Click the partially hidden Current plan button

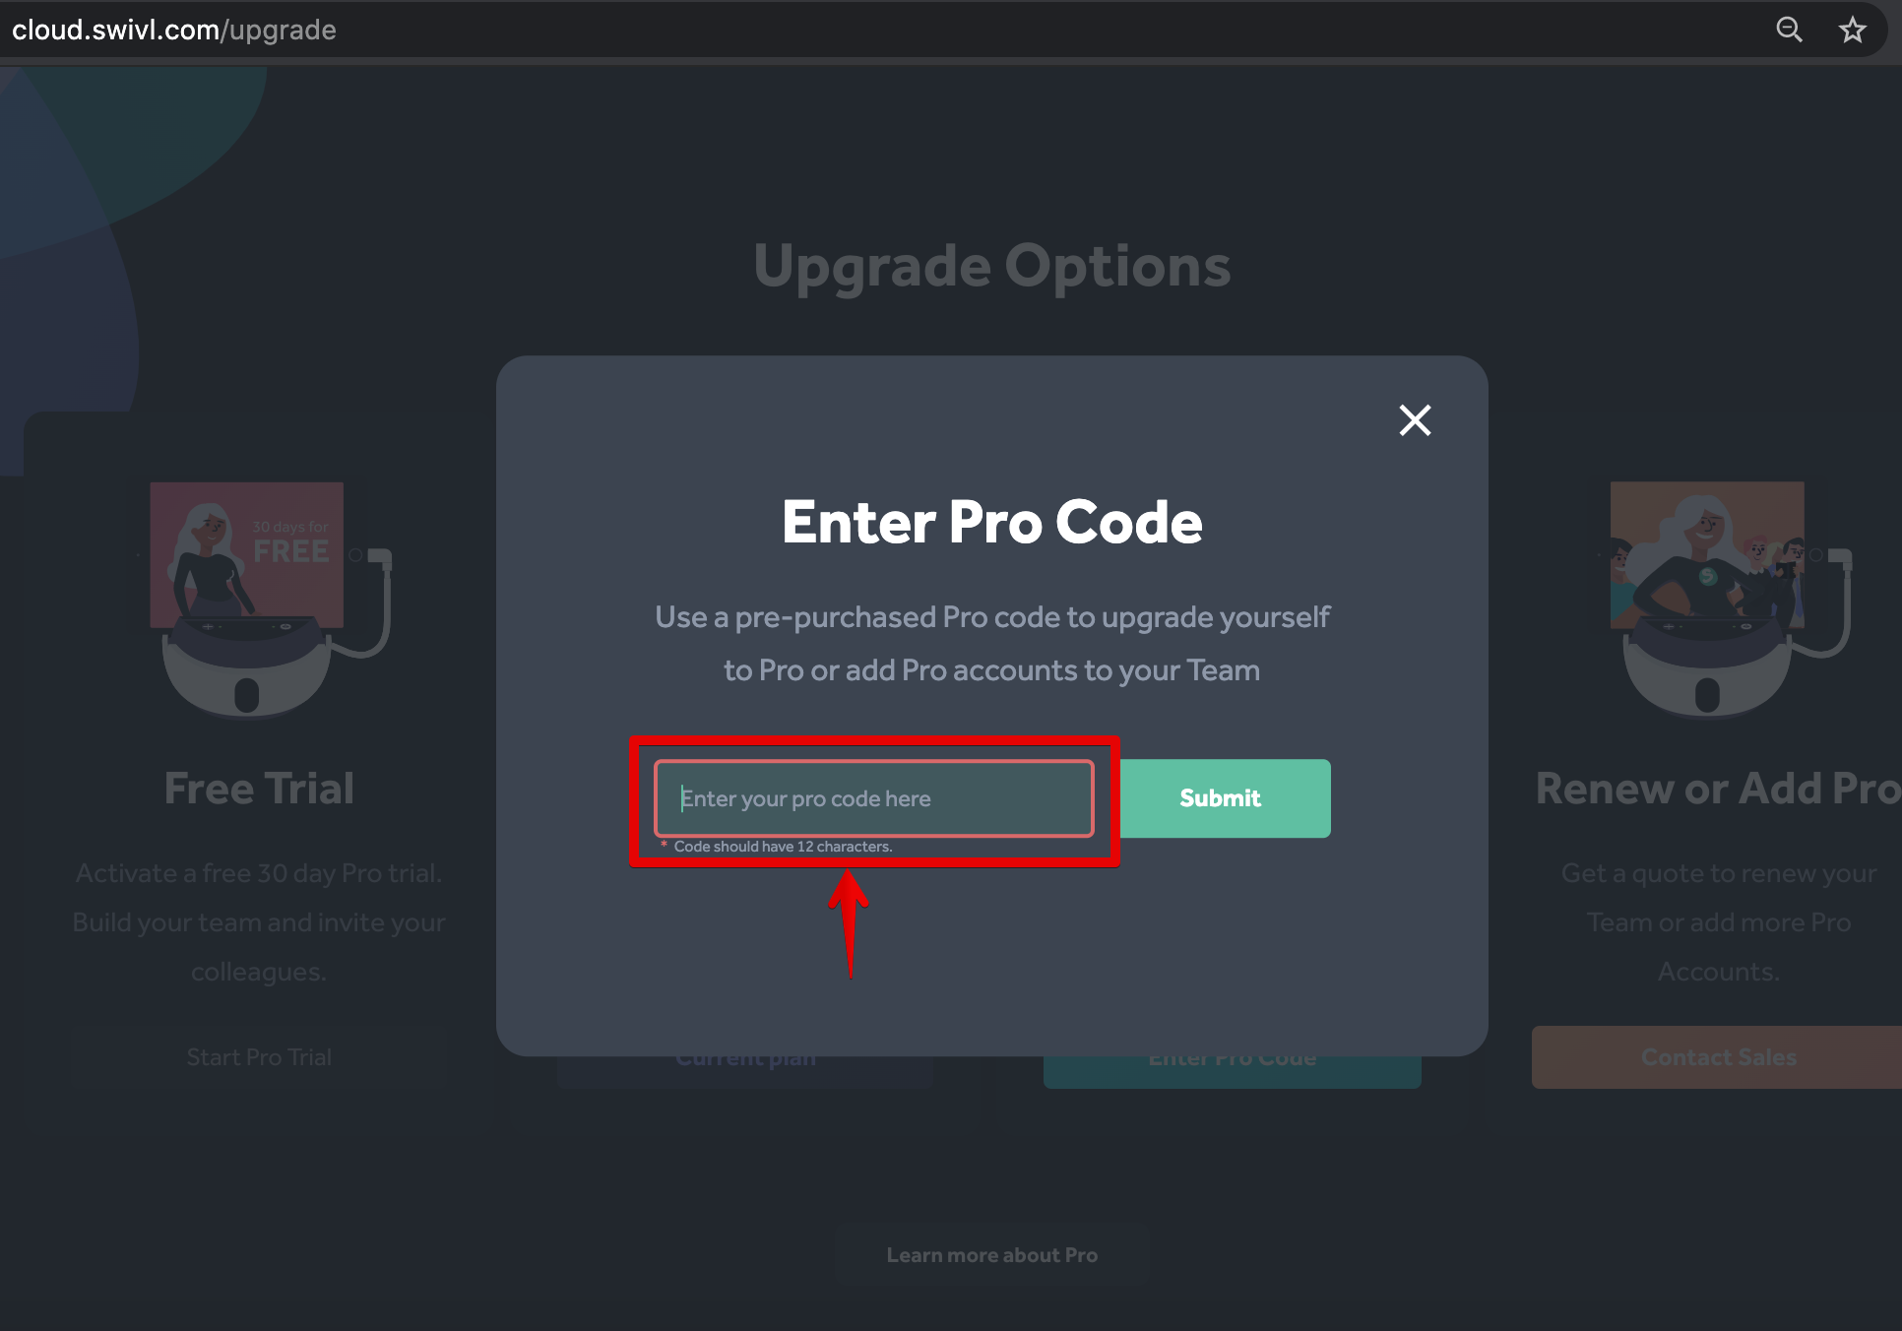[x=745, y=1071]
